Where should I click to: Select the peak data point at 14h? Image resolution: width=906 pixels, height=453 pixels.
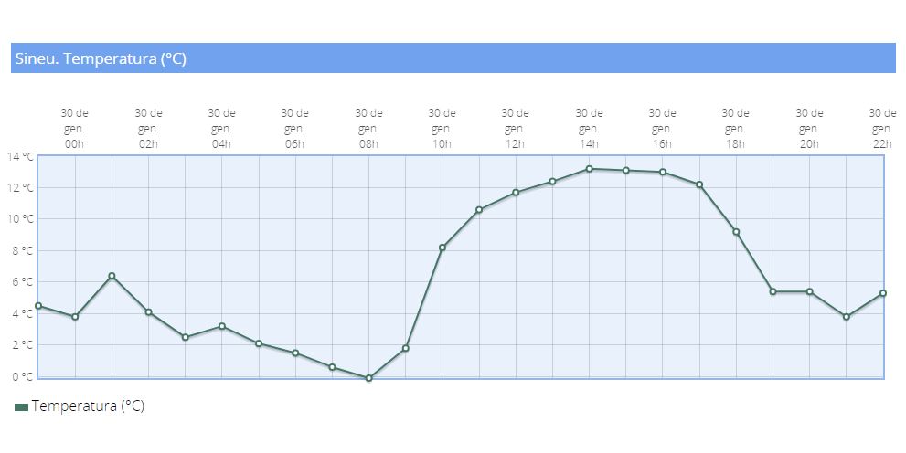point(589,169)
